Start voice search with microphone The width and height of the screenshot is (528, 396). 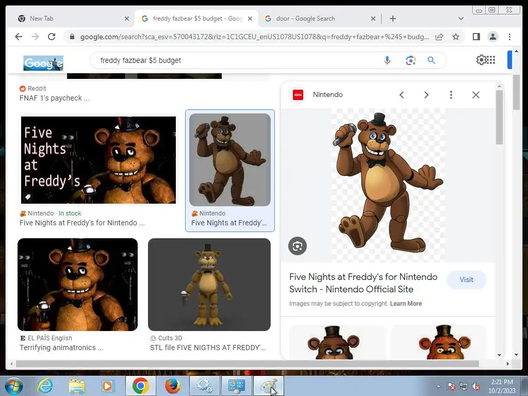(387, 60)
